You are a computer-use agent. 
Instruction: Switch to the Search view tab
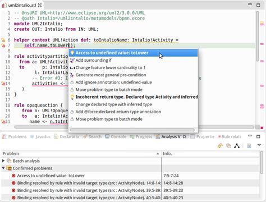tap(93, 136)
